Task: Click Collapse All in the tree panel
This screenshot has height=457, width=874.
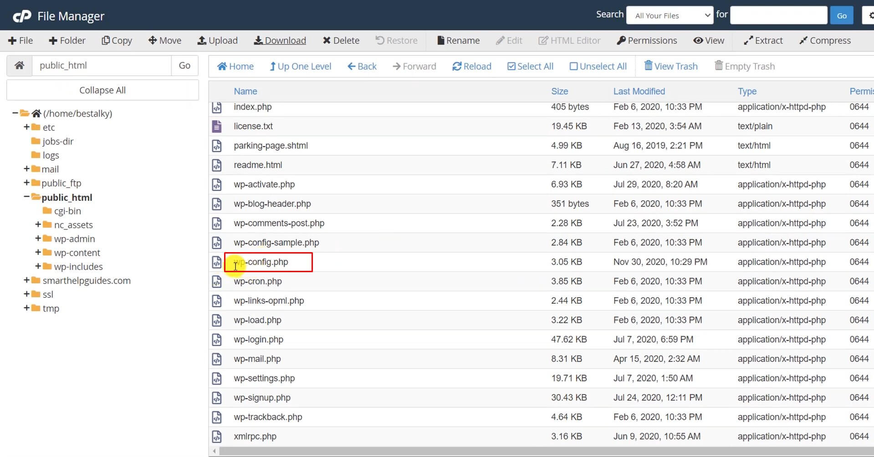Action: pos(102,90)
